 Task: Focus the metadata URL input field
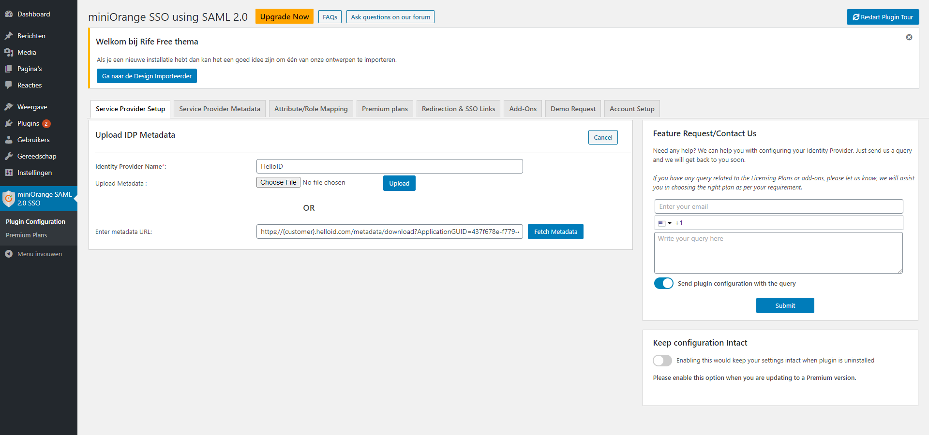coord(390,232)
